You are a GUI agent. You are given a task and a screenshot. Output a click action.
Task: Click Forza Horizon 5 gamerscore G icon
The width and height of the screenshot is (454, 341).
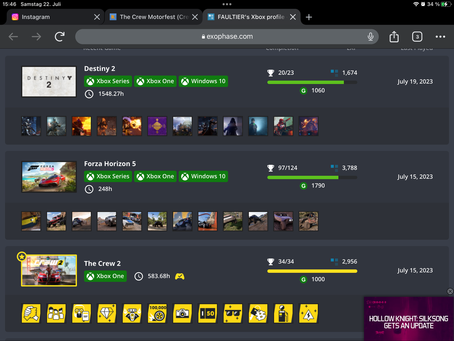[304, 186]
